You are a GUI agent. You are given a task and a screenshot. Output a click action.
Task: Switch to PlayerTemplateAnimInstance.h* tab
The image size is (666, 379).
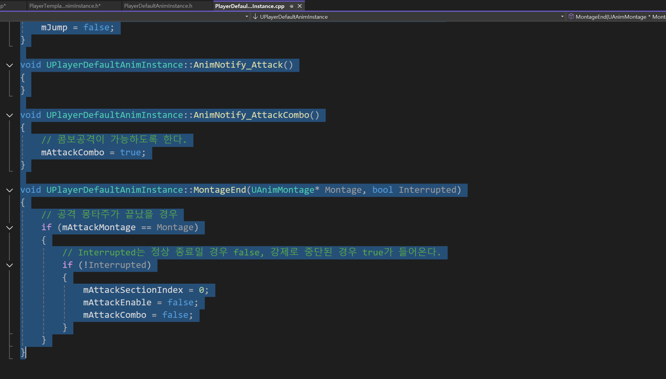(65, 6)
